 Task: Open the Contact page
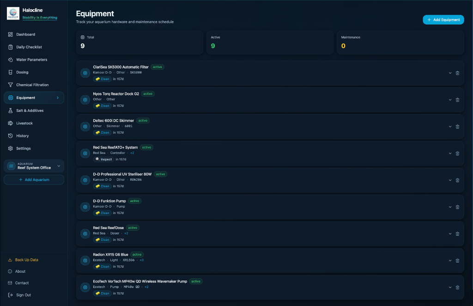click(x=18, y=283)
